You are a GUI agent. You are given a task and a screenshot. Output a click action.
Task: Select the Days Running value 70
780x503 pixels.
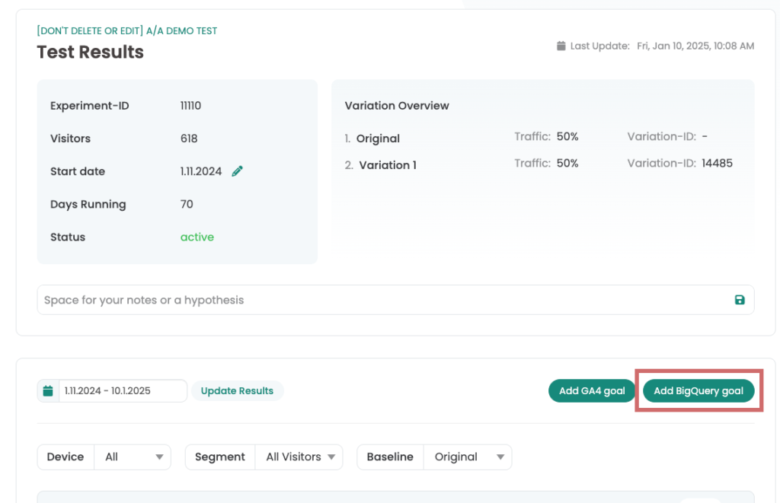pyautogui.click(x=187, y=204)
